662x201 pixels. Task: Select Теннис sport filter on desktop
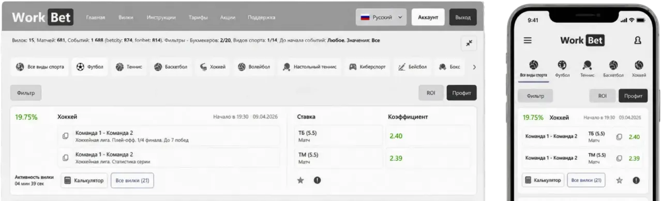[x=129, y=67]
